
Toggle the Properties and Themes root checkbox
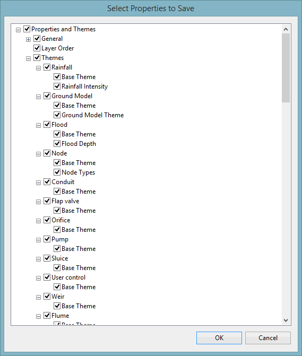[27, 29]
